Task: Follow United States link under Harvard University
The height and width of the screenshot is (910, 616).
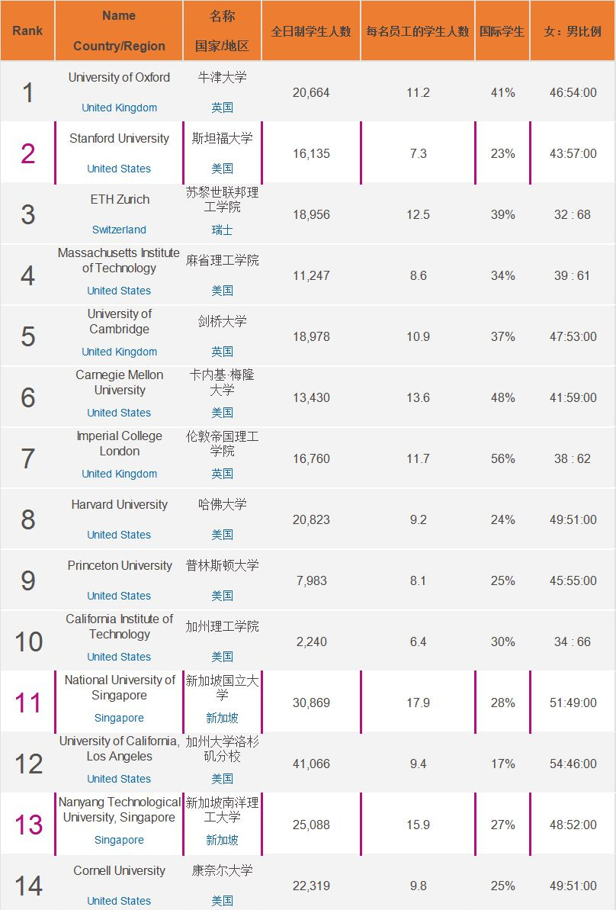Action: [119, 535]
